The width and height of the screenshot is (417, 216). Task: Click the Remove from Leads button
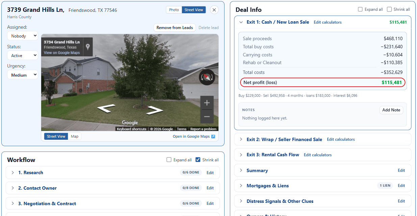175,28
